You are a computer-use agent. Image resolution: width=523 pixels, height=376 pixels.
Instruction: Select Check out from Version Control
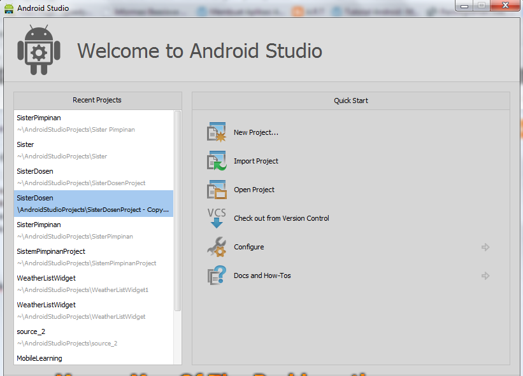281,218
